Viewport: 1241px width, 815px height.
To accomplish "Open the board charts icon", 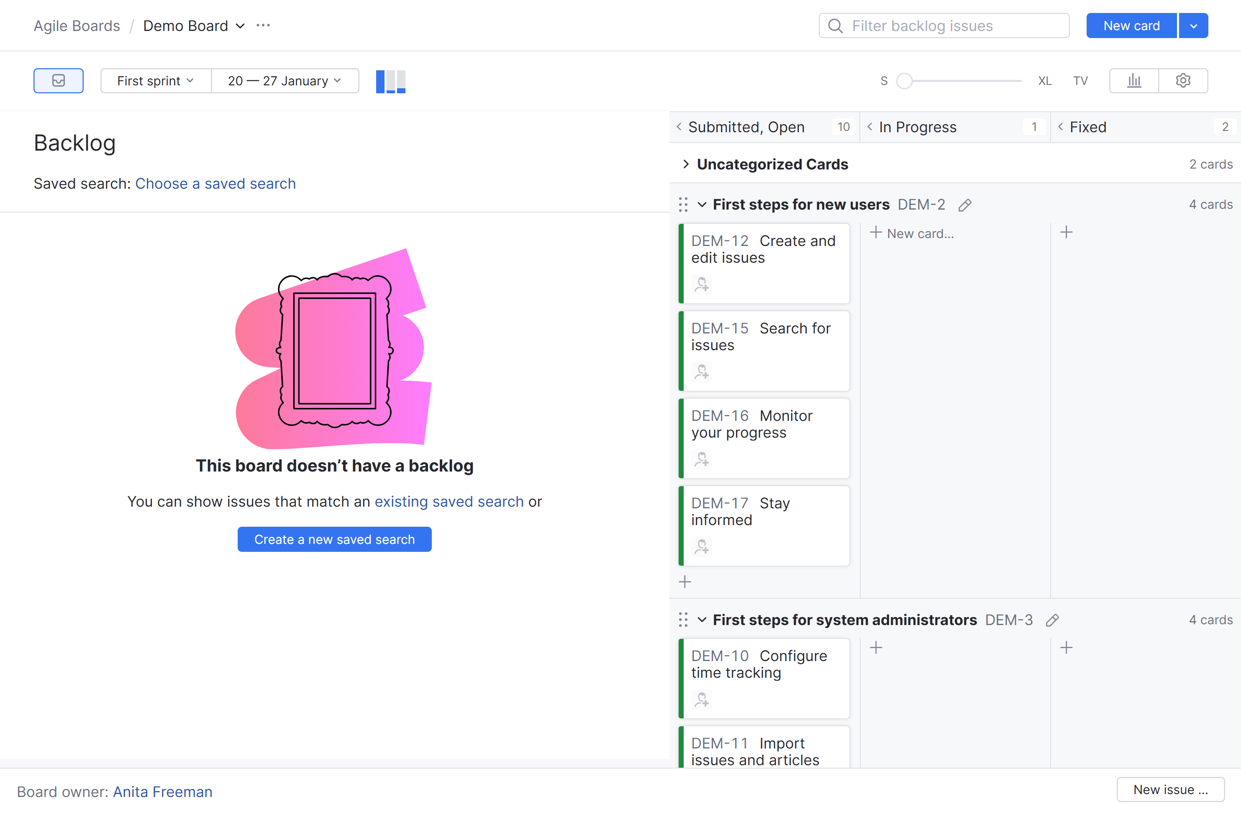I will pyautogui.click(x=1133, y=81).
